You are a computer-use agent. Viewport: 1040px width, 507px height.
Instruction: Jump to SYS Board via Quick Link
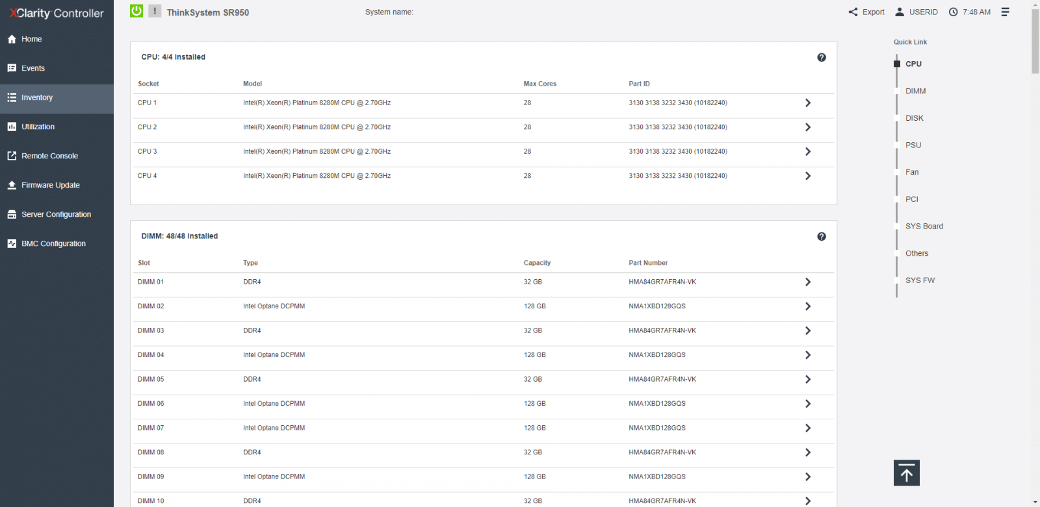pos(924,227)
